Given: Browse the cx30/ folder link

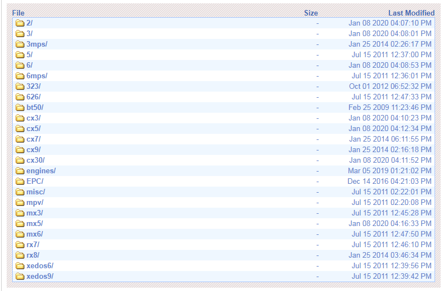Looking at the screenshot, I should coord(36,160).
